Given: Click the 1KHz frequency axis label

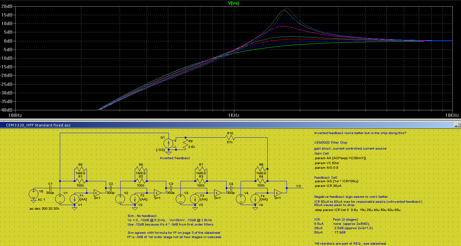Looking at the screenshot, I should point(233,116).
